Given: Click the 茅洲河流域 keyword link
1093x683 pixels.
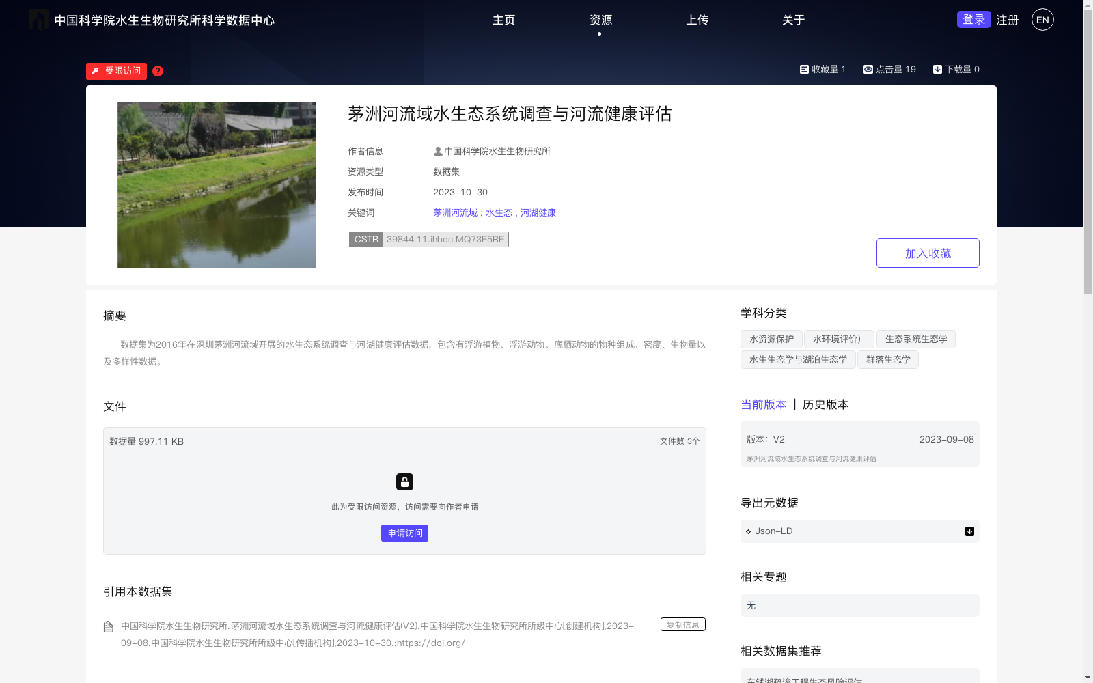Looking at the screenshot, I should [455, 212].
